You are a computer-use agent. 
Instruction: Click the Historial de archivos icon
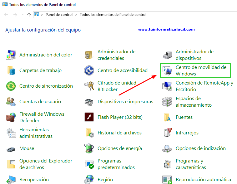89,133
